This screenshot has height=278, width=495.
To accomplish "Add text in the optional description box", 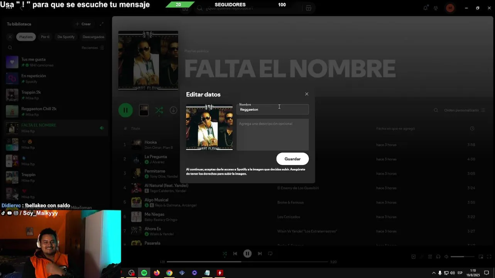I will point(272,134).
